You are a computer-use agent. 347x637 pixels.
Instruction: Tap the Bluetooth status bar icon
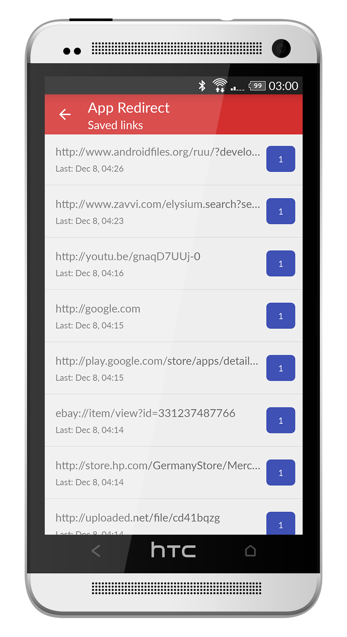(x=202, y=85)
